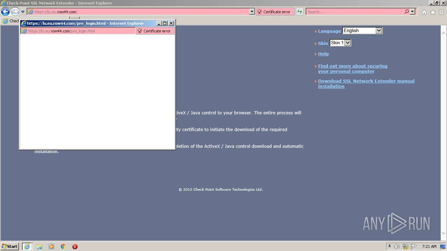Click Certificate error in main window
Viewport: 447px width, 251px height.
click(x=275, y=12)
